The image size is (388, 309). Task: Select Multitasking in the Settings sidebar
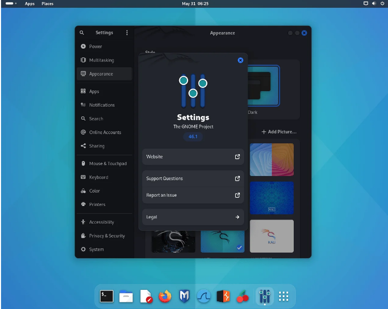(x=102, y=60)
